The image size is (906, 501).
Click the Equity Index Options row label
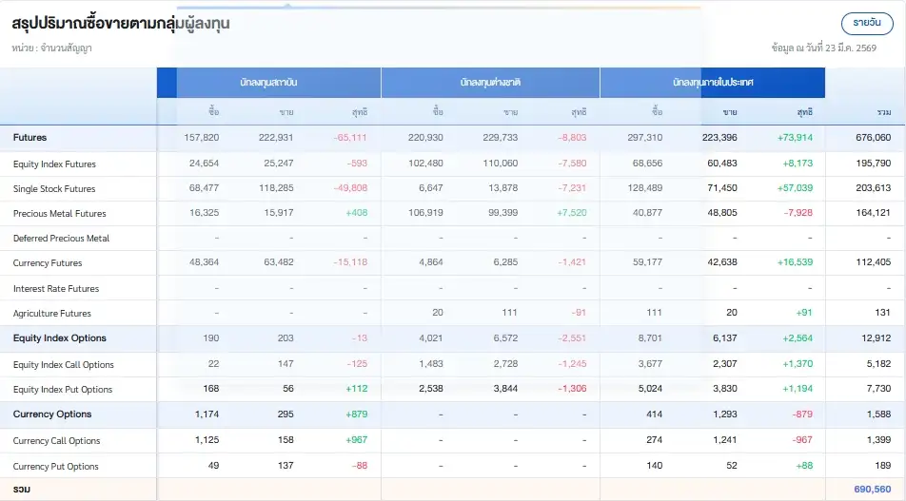point(60,338)
